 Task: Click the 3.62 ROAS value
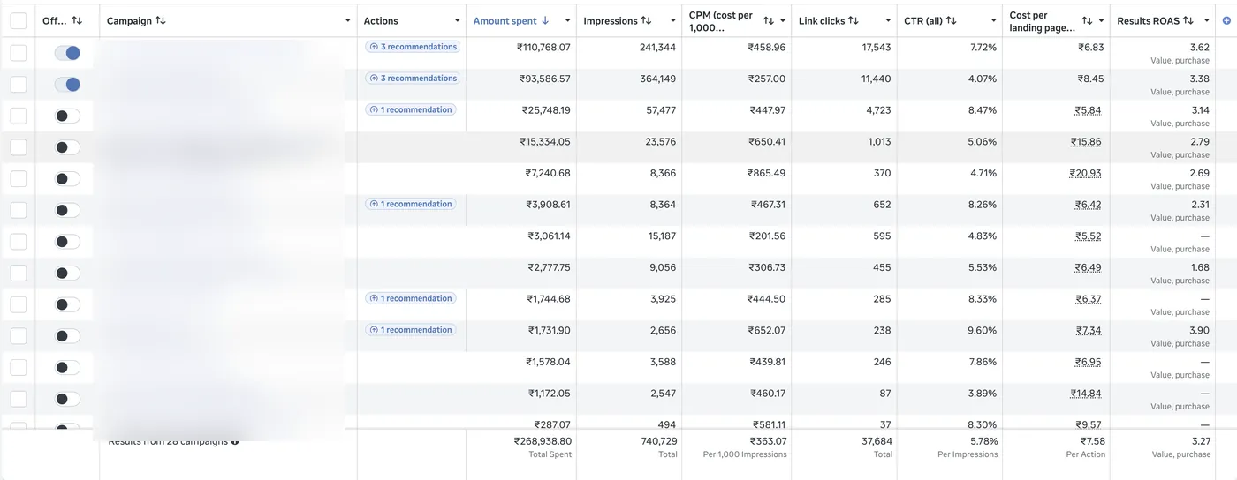(1200, 47)
